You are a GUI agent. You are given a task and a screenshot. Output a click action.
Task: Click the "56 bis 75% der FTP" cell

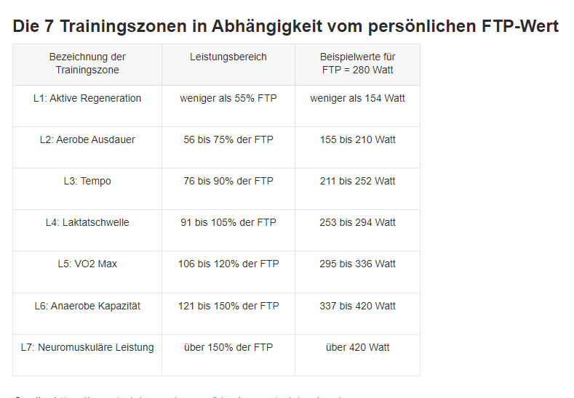tap(228, 139)
